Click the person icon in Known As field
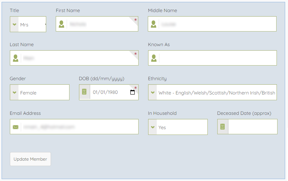 pos(154,58)
